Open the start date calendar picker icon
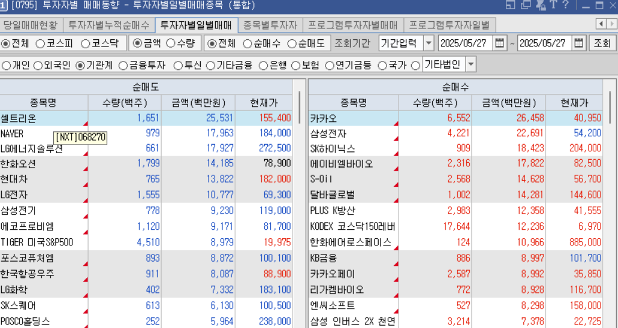Viewport: 618px width, 328px height. click(499, 43)
